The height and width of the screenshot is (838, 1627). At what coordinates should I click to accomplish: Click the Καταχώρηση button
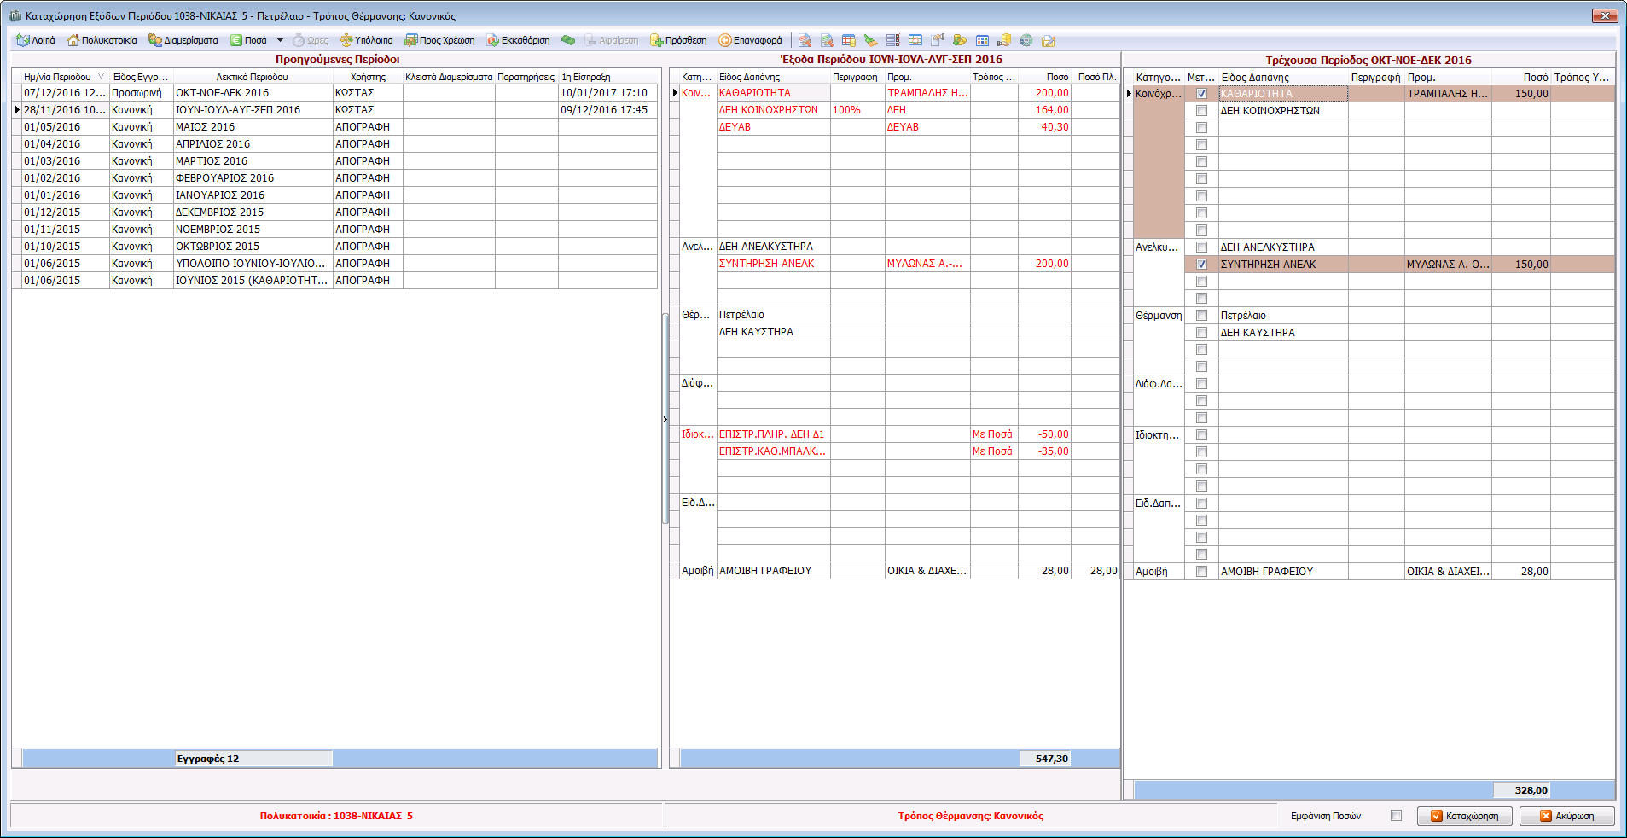tap(1465, 816)
